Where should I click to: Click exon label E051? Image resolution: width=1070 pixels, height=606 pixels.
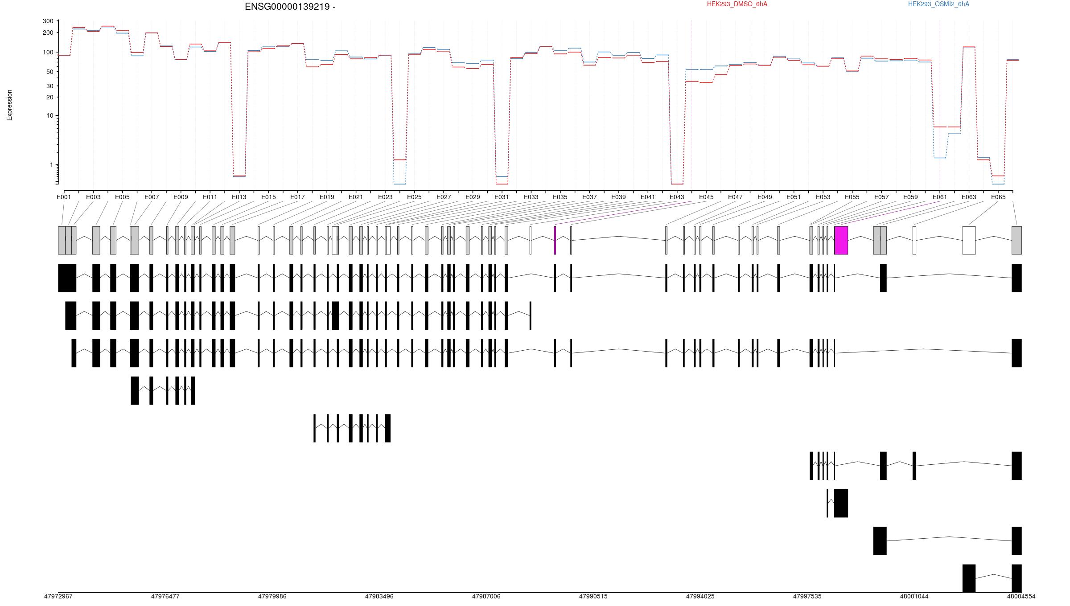794,197
